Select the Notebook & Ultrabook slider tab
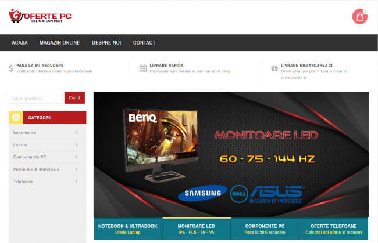The height and width of the screenshot is (243, 378). click(x=128, y=229)
